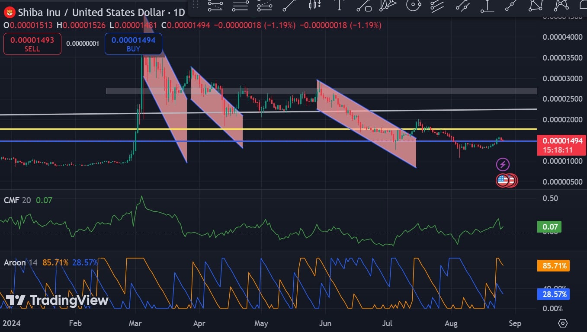587x332 pixels.
Task: Open the Shiba Inu / United States Dollar symbol title
Action: [x=92, y=13]
